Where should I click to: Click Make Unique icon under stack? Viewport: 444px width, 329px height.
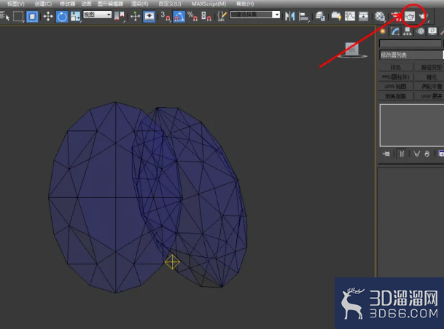pyautogui.click(x=416, y=154)
